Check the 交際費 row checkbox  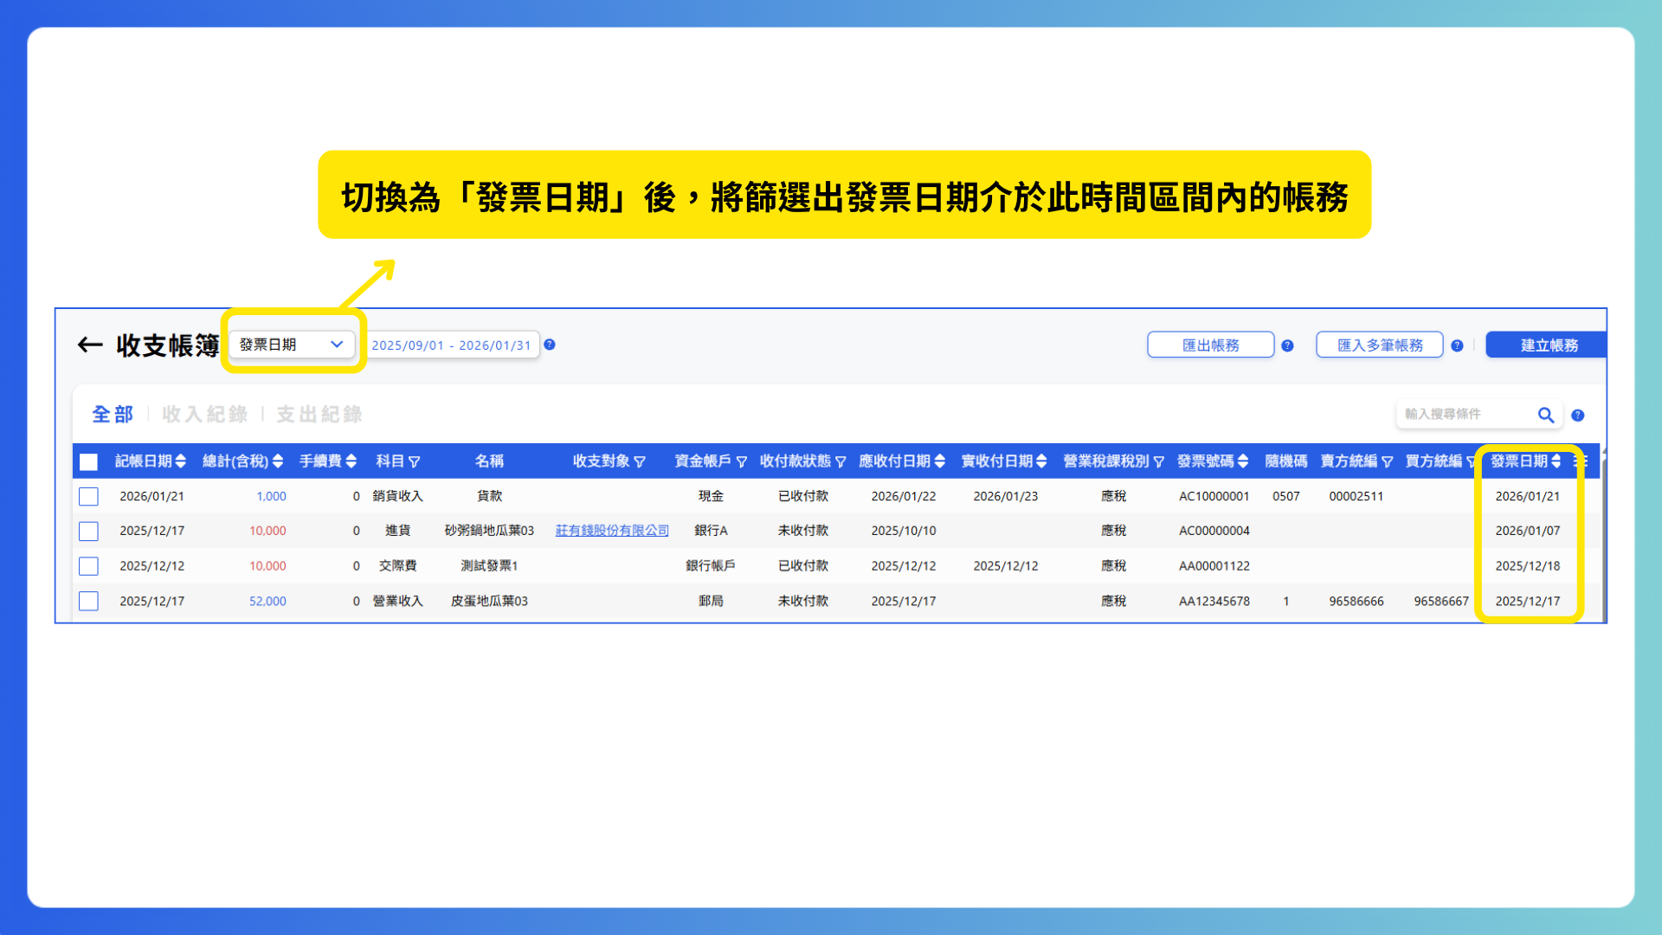coord(88,566)
